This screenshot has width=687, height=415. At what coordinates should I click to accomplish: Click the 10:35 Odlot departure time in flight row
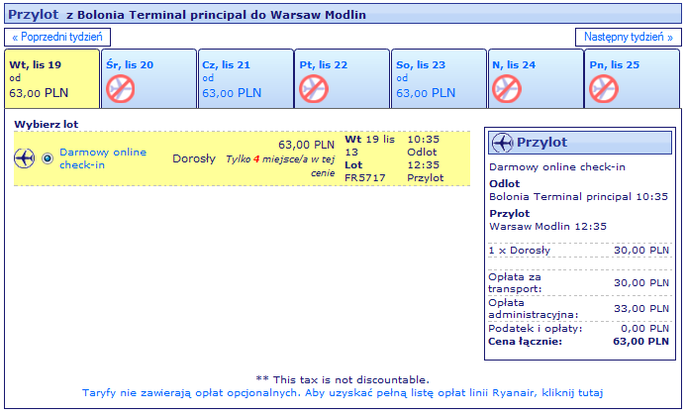[x=423, y=146]
